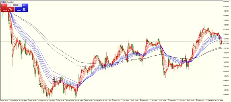Click the 12 Oct 20:00 time axis label
The width and height of the screenshot is (231, 102).
coord(219,101)
